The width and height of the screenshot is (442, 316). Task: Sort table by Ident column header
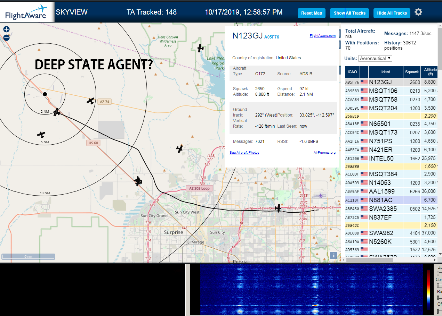tap(386, 72)
